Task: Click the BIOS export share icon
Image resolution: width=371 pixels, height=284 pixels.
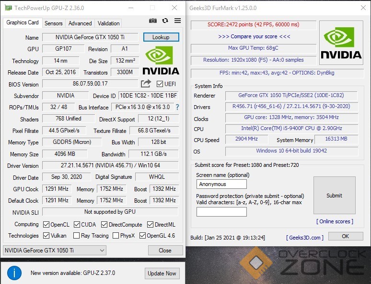Action: click(146, 84)
